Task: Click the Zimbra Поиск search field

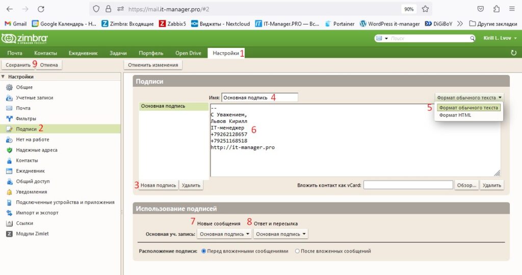Action: point(429,38)
